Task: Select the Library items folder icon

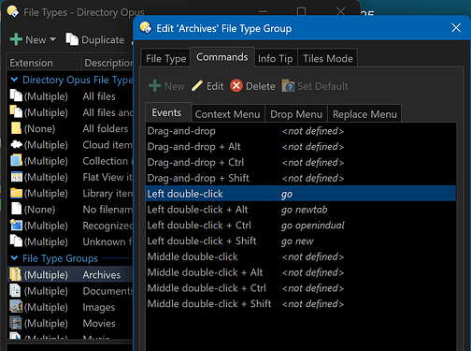Action: click(x=16, y=193)
